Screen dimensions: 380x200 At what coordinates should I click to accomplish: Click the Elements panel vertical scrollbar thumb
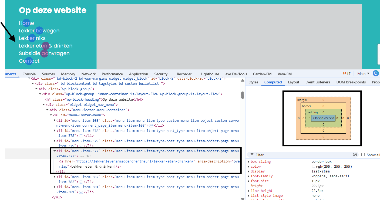coord(243,95)
